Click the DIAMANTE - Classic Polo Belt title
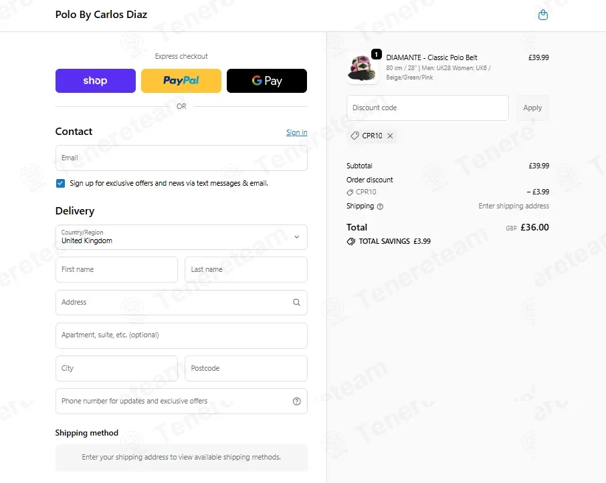 (x=431, y=57)
